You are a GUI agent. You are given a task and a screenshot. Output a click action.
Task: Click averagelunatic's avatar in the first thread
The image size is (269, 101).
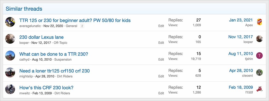point(10,22)
